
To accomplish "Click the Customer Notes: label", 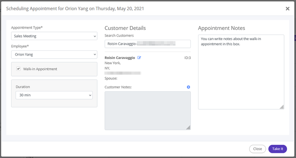I will tap(118, 87).
